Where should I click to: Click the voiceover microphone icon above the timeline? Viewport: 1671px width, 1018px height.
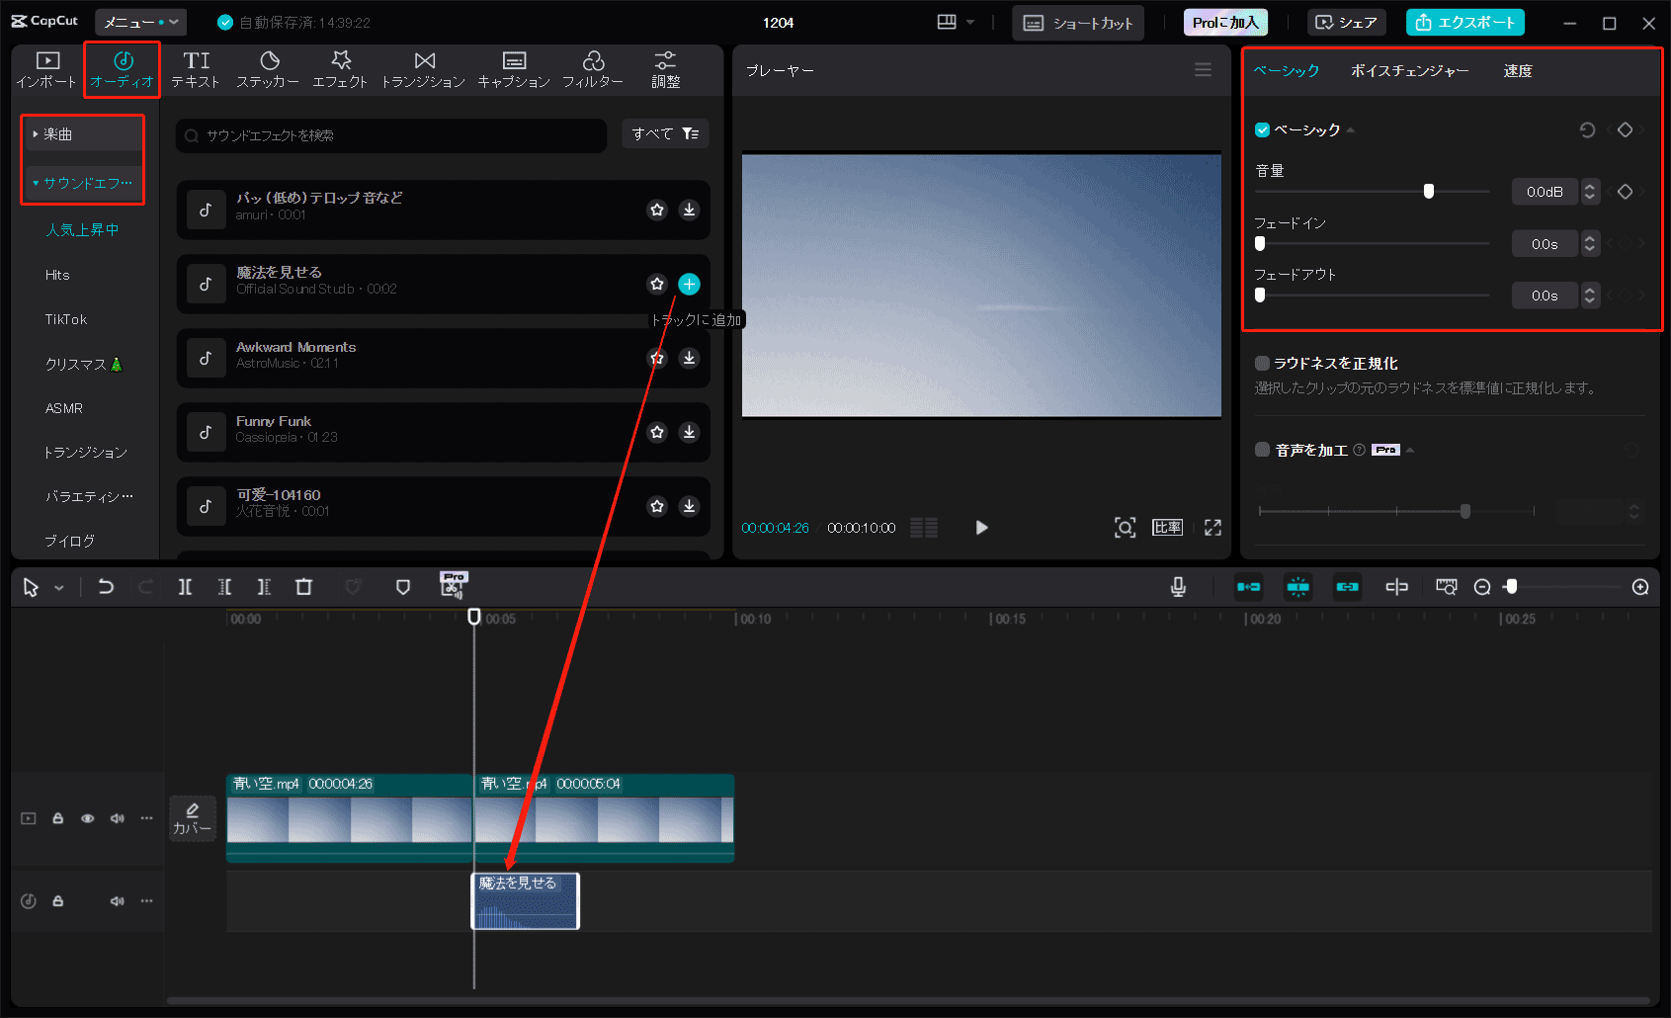click(x=1177, y=586)
